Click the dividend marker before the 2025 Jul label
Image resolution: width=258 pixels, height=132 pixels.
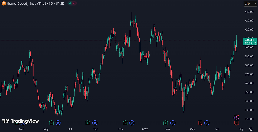(207, 123)
